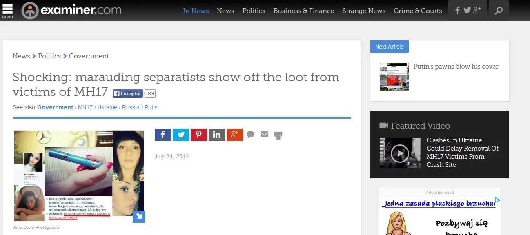The image size is (530, 235).
Task: Select Government in the breadcrumb
Action: point(89,56)
